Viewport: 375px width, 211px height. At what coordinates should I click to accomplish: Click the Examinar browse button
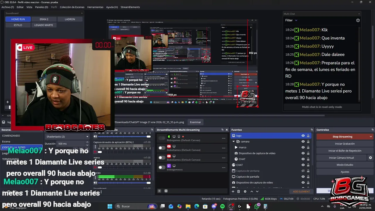coord(195,122)
